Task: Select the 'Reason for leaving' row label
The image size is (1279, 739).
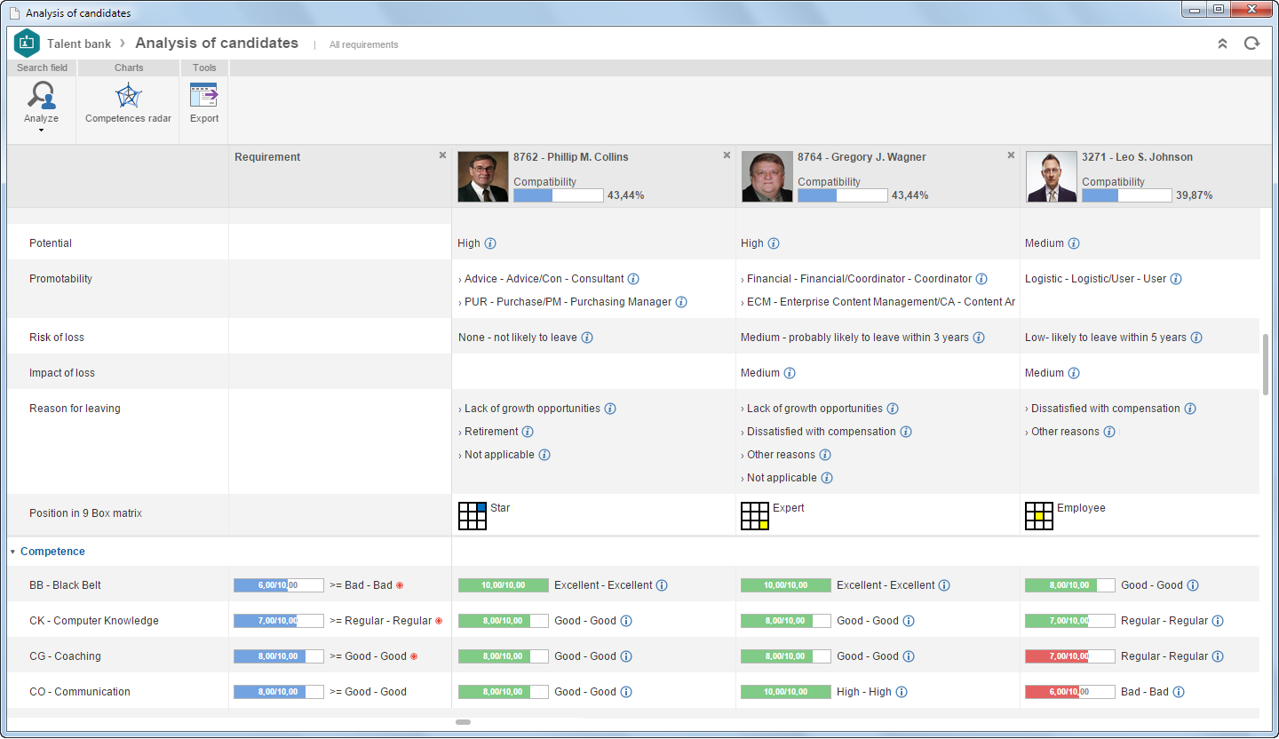Action: [75, 409]
